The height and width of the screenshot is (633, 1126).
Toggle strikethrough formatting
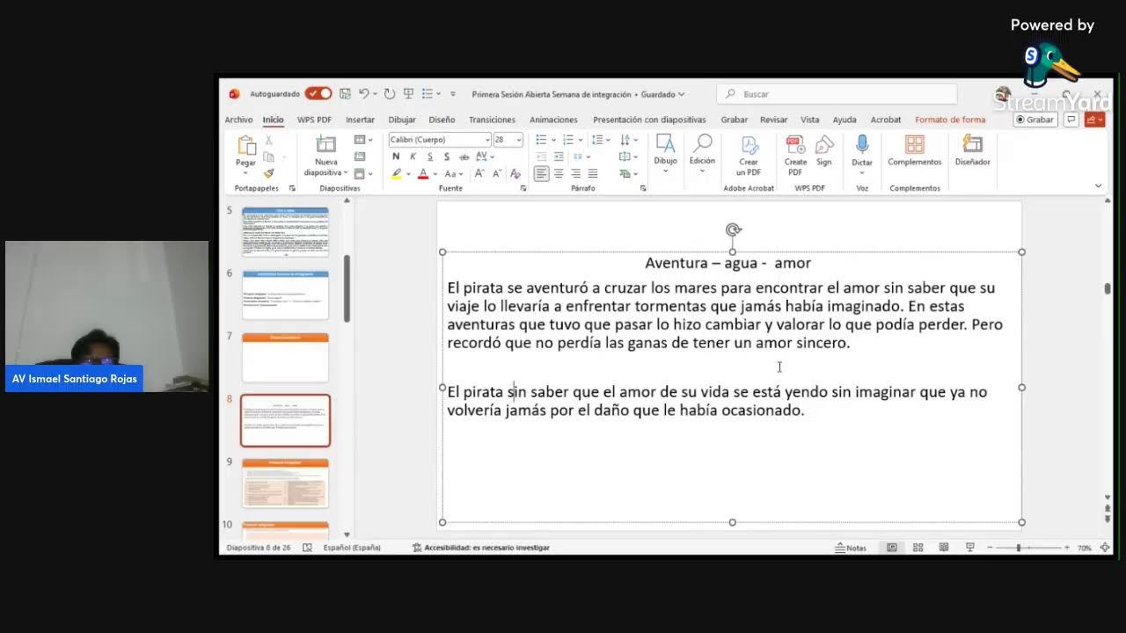[x=464, y=156]
